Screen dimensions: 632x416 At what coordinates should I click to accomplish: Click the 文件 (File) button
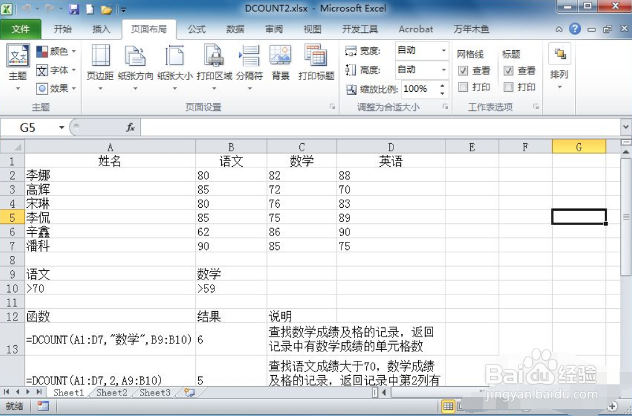tap(20, 29)
